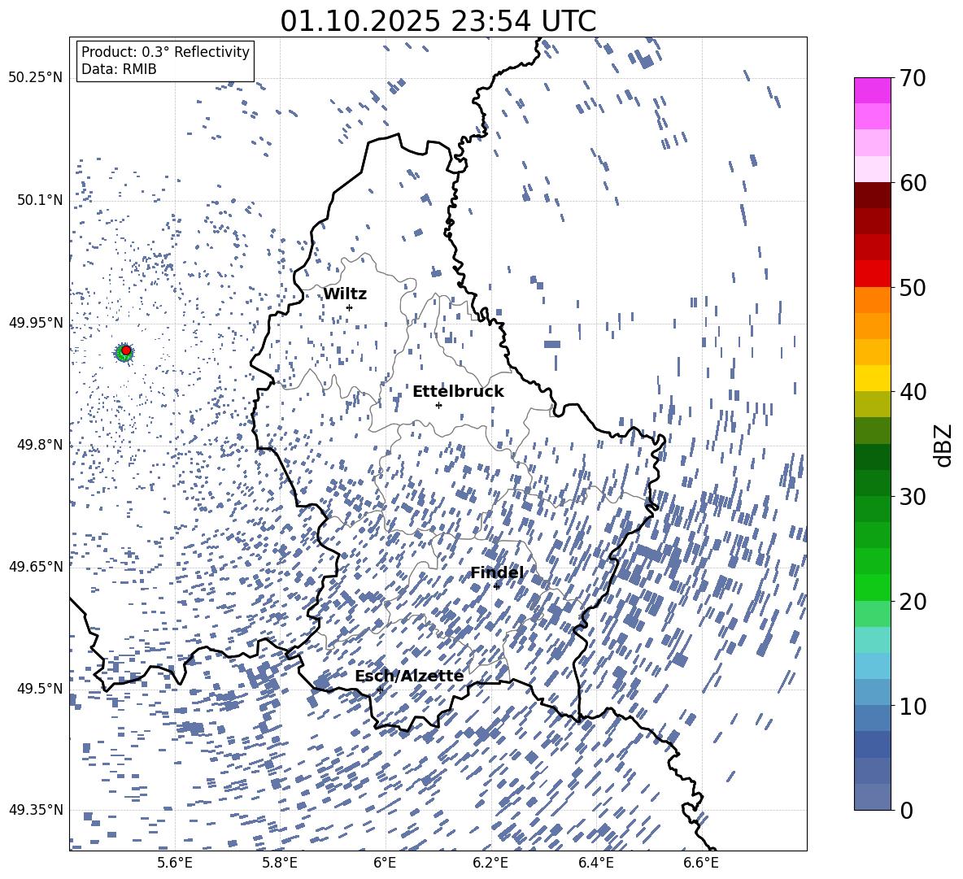Screen dimensions: 963x879
Task: Click the colorbar tick value 50
Action: point(913,287)
